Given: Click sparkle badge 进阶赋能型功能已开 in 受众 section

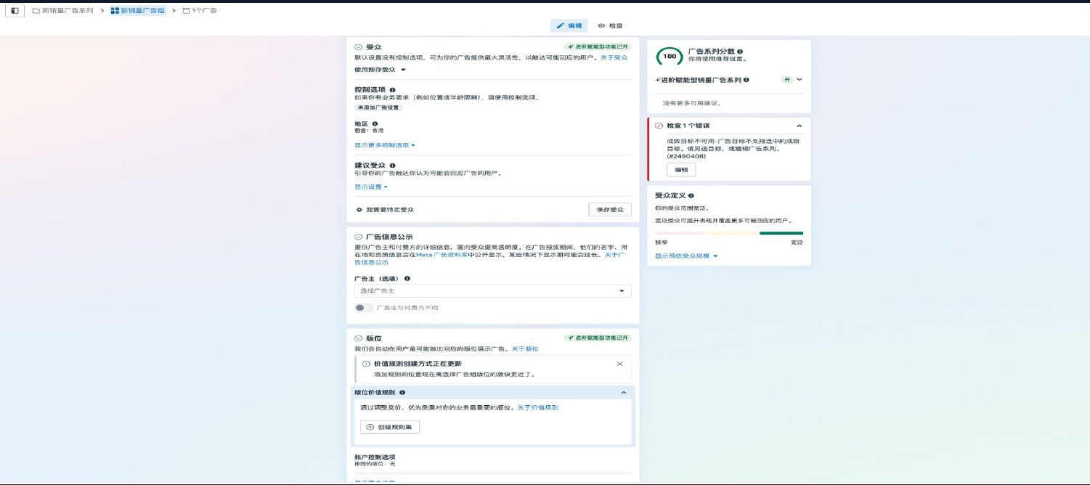Looking at the screenshot, I should (x=598, y=46).
